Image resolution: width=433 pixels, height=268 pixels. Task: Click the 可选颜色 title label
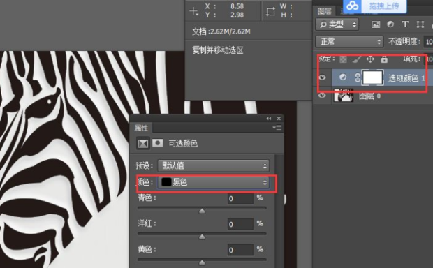[183, 144]
